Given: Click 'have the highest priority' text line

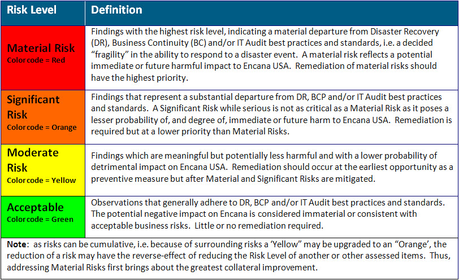Looking at the screenshot, I should tap(140, 78).
